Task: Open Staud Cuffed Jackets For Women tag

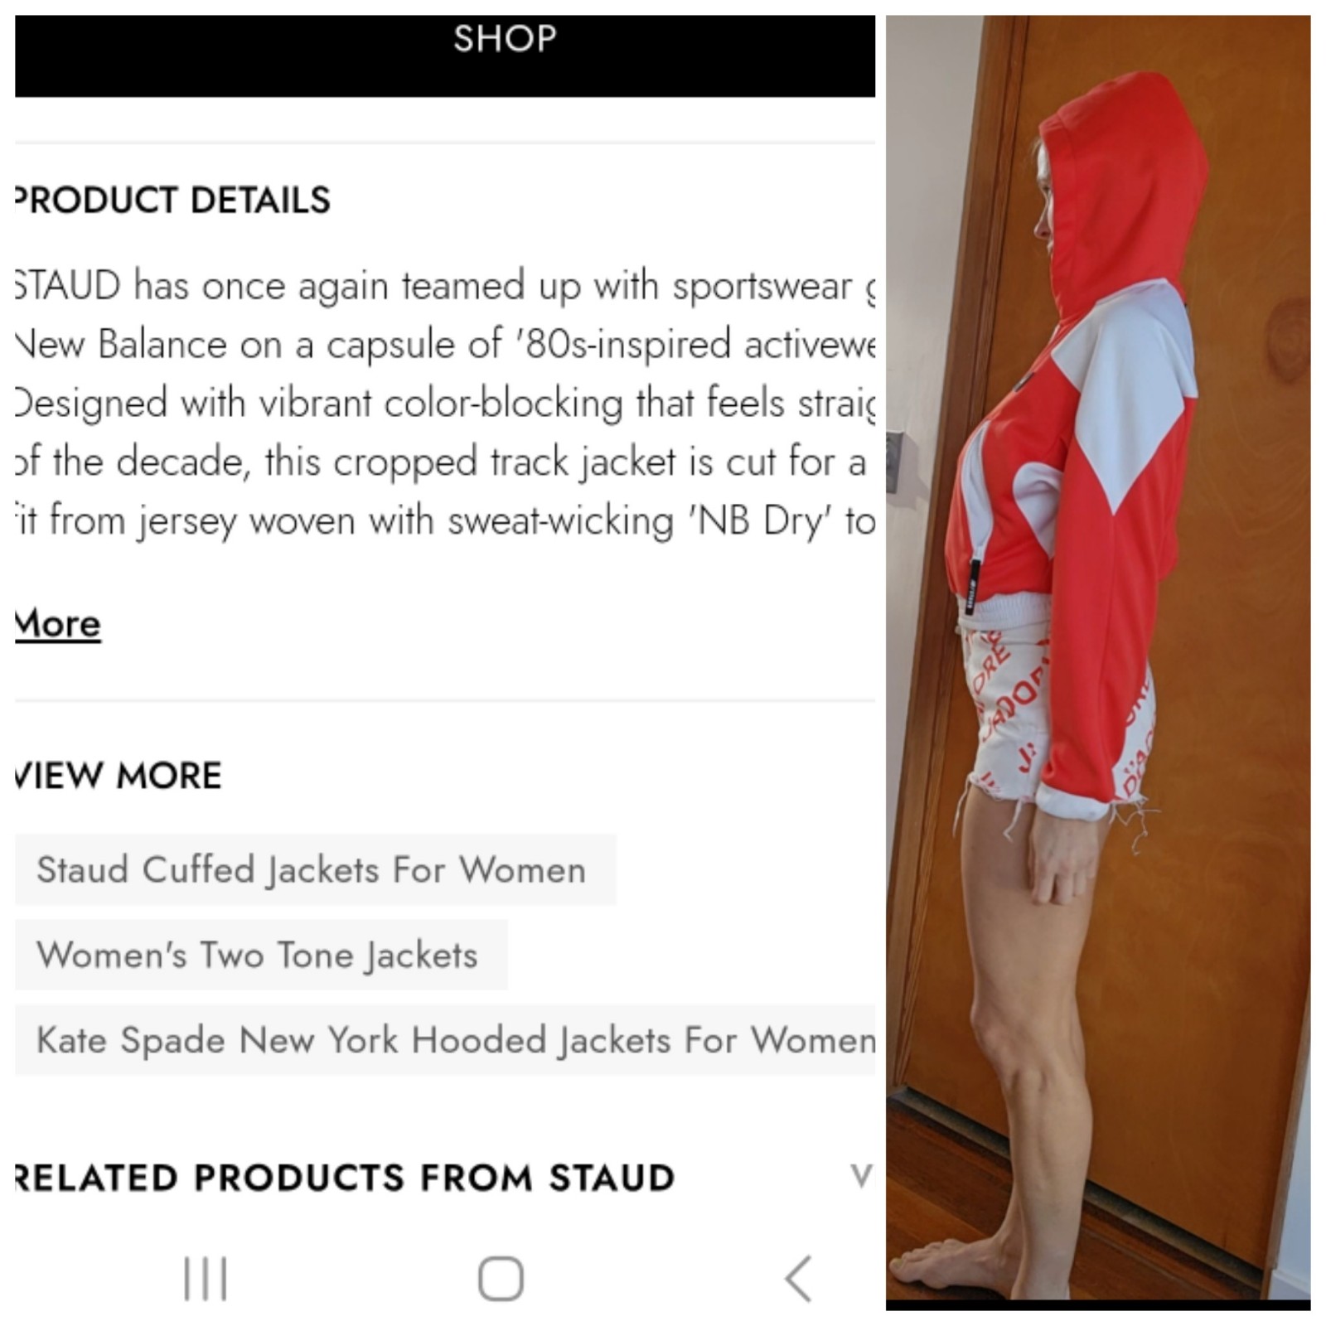Action: point(315,869)
